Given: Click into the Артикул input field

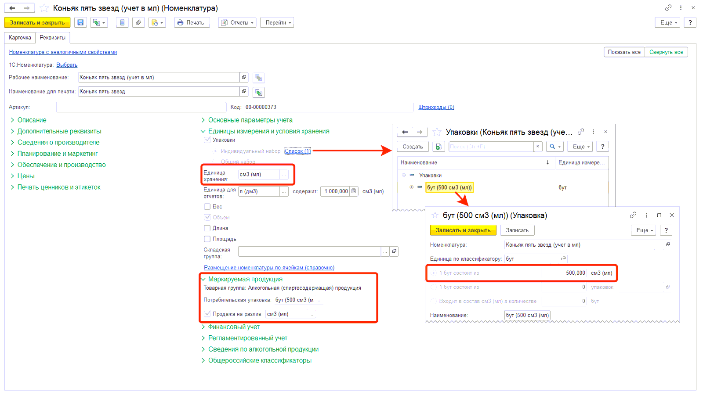Looking at the screenshot, I should [x=141, y=107].
